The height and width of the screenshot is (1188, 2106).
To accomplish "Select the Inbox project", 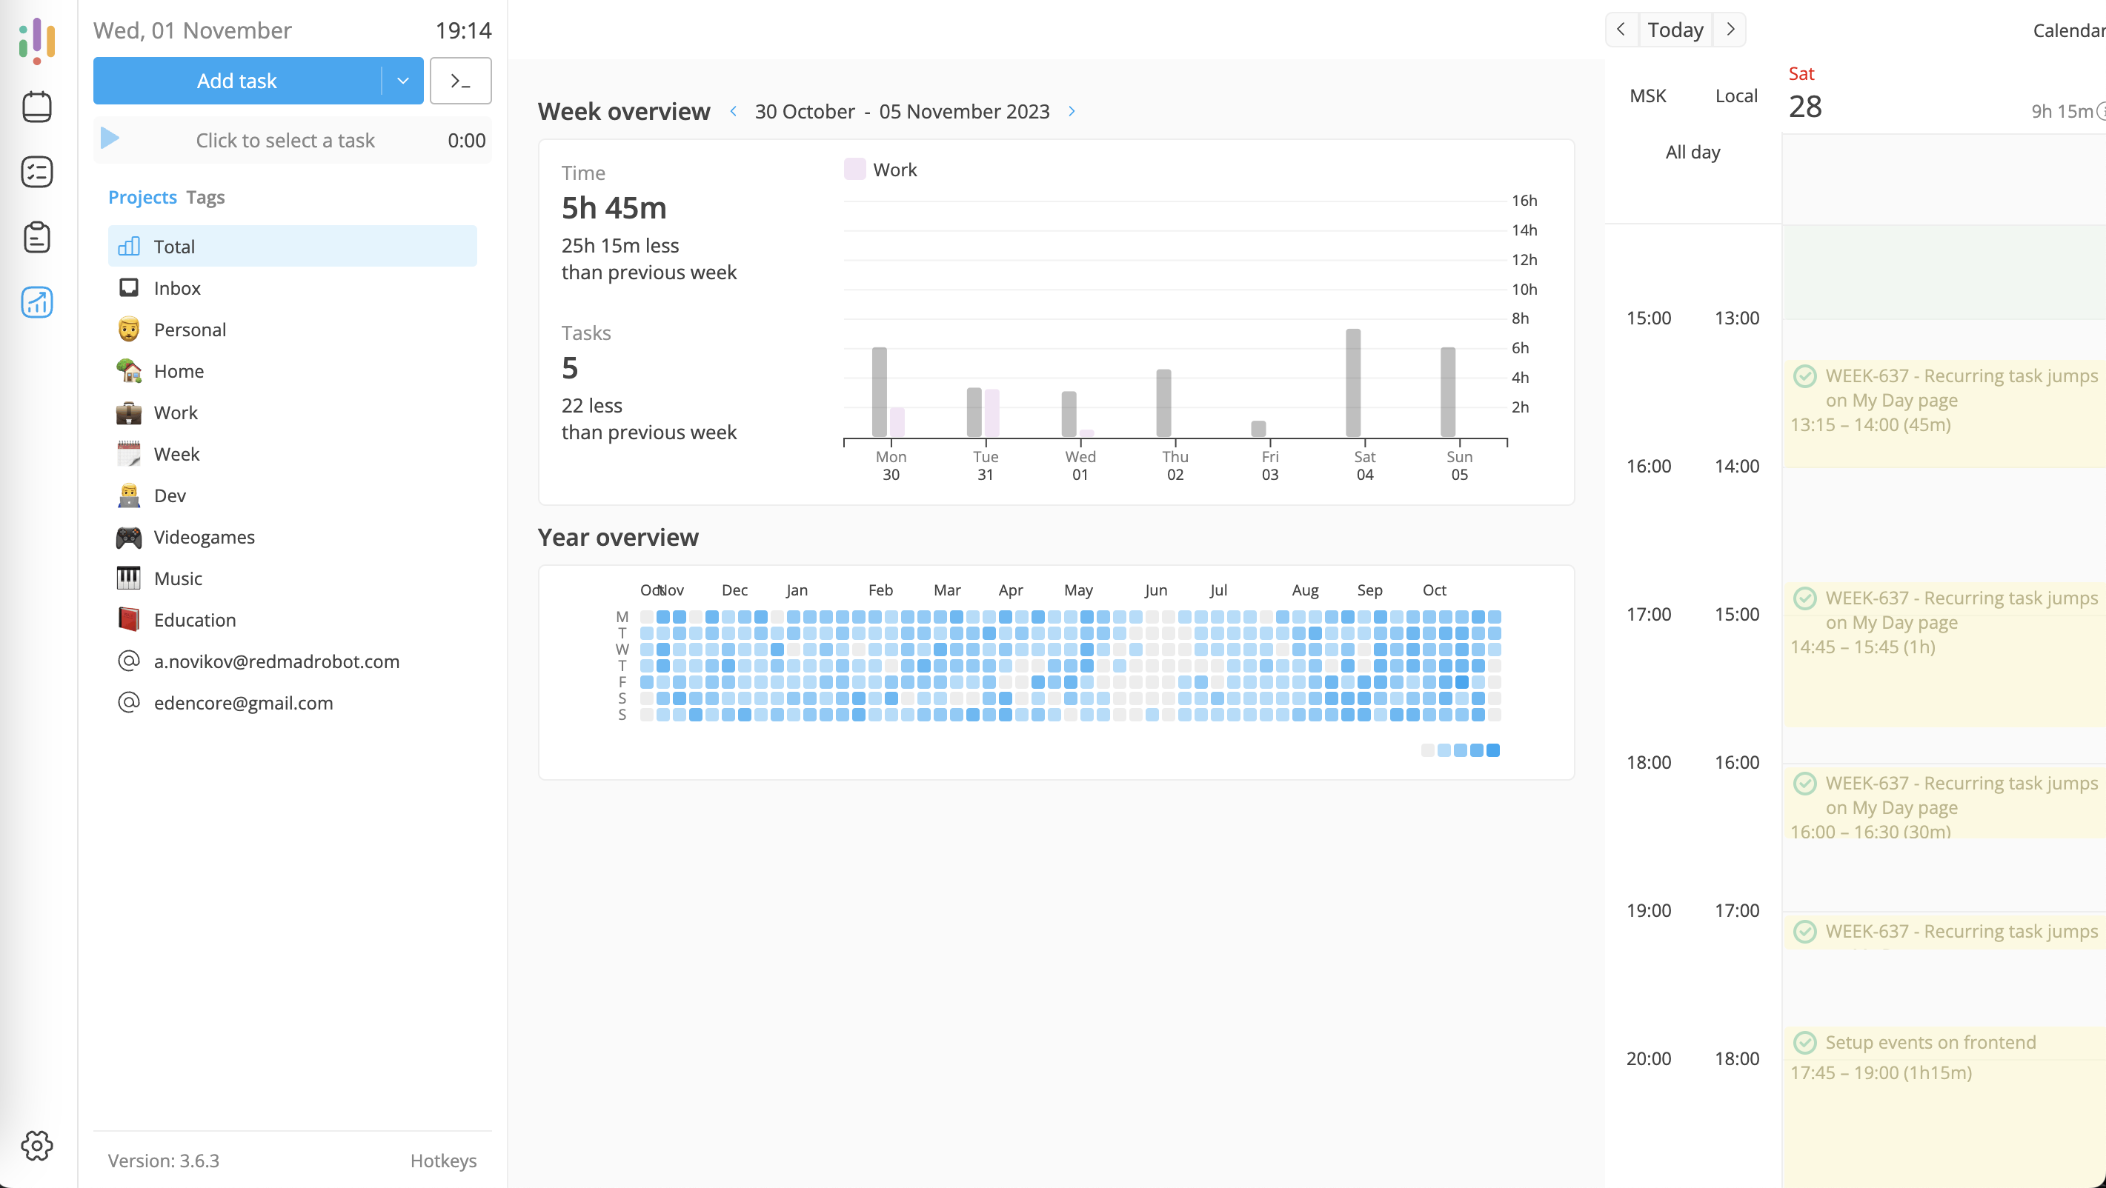I will pyautogui.click(x=292, y=287).
